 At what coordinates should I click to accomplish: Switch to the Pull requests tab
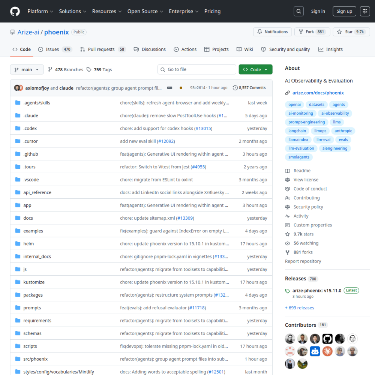(x=103, y=49)
